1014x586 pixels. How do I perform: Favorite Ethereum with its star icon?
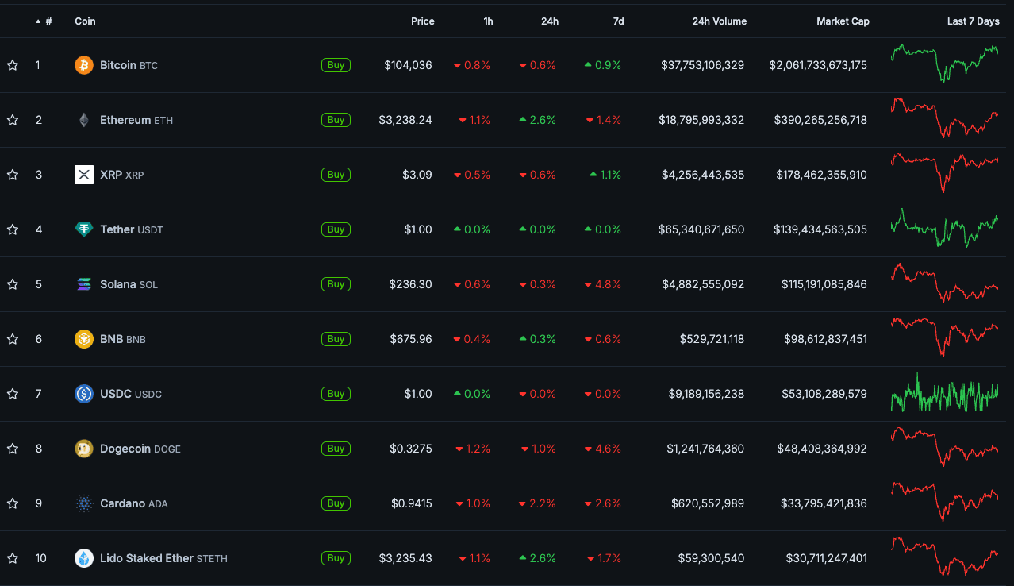tap(13, 120)
